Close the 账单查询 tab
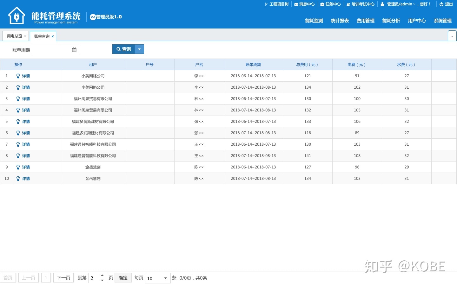This screenshot has width=457, height=285. coord(53,36)
